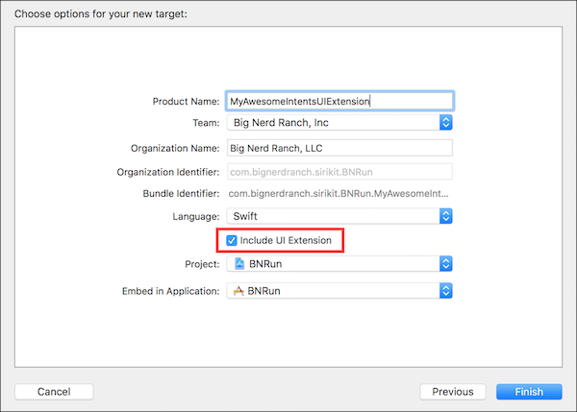Click the Finish button
577x412 pixels.
[x=529, y=392]
